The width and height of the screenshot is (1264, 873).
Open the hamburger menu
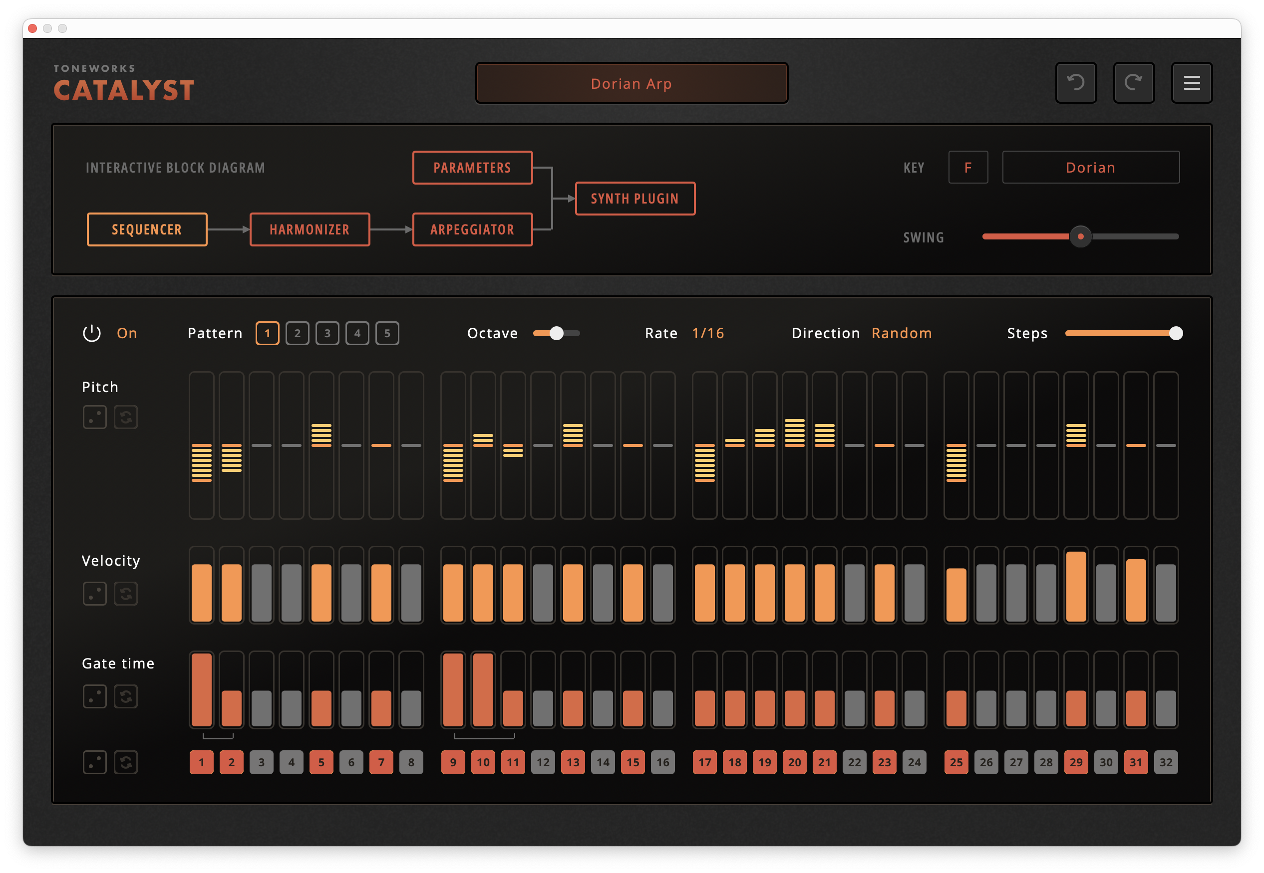[x=1192, y=83]
